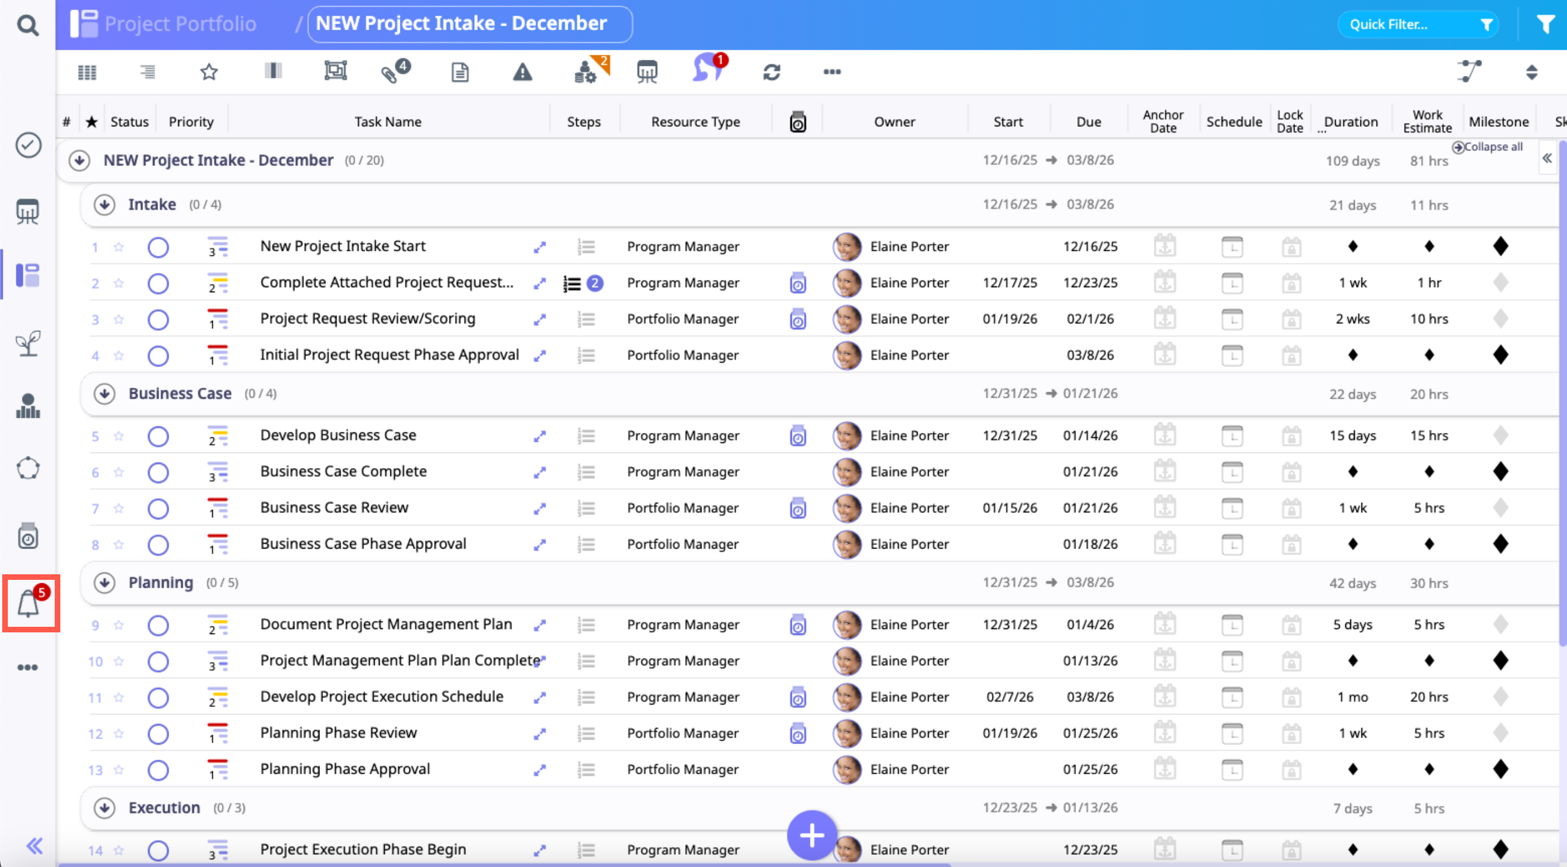Click the blue plus add button
This screenshot has height=867, width=1567.
(x=811, y=836)
